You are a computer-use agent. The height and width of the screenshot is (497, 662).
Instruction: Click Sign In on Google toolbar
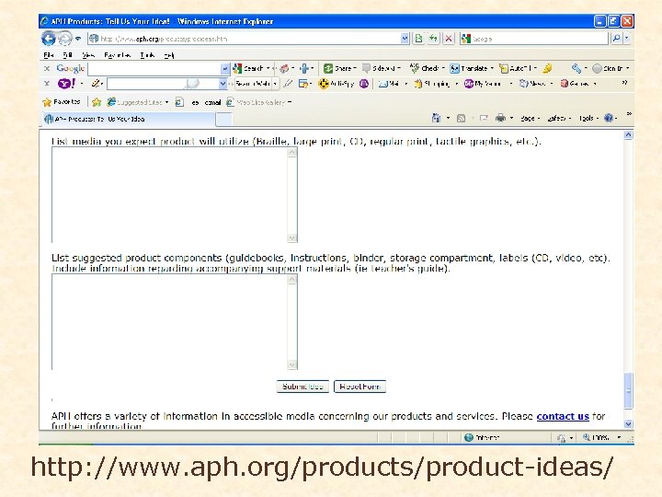click(611, 68)
